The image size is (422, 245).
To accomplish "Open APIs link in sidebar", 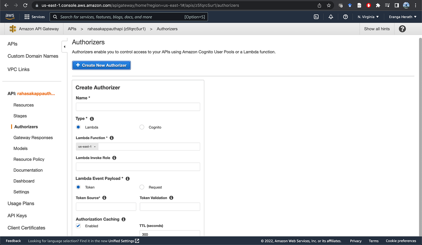I will [x=12, y=44].
